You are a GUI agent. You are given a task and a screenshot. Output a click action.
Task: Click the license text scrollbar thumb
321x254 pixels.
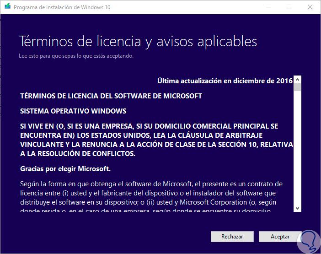pos(298,87)
